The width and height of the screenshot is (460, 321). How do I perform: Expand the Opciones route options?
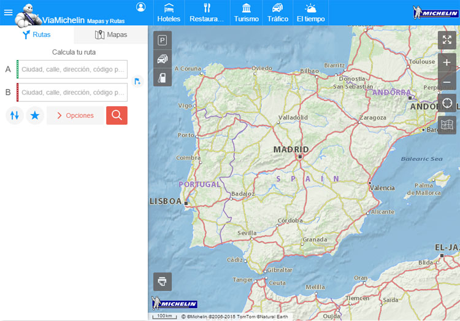coord(75,115)
